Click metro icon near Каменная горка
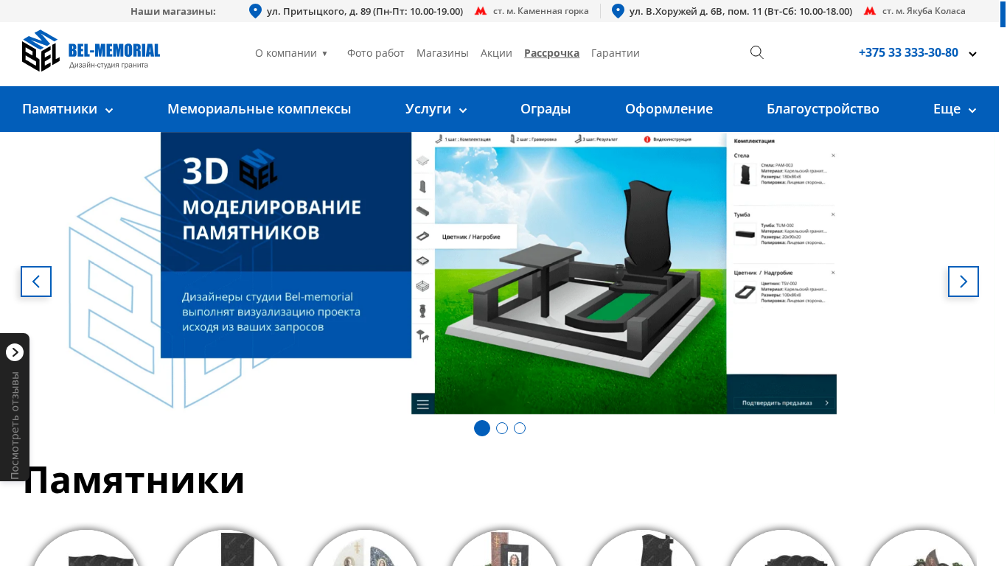Screen dimensions: 1007x566 tap(481, 11)
